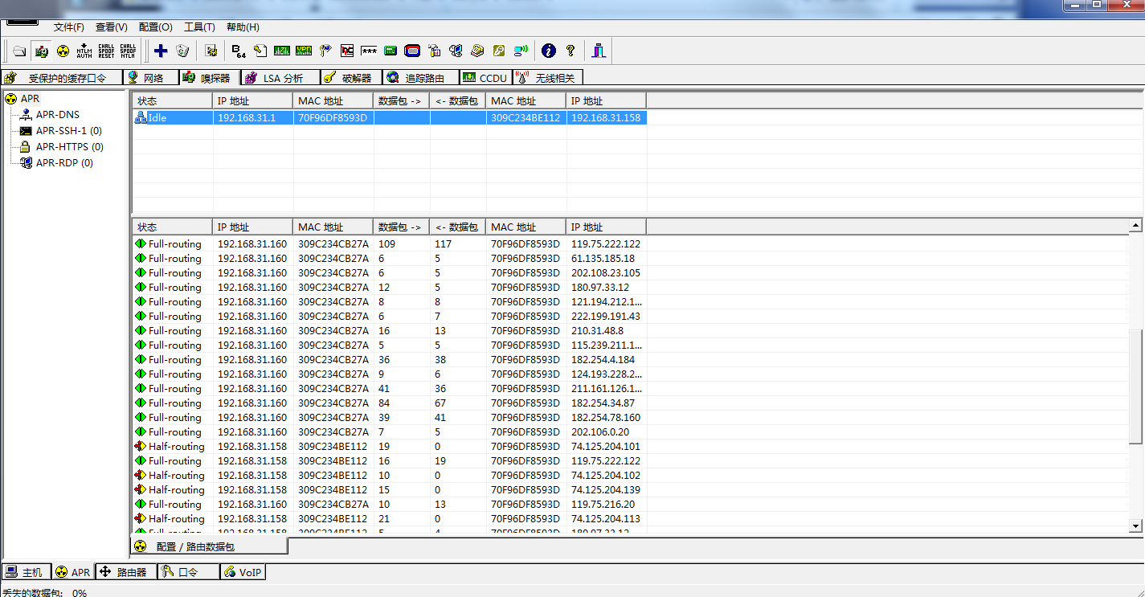Viewport: 1145px width, 597px height.
Task: Select the Idle row in upper list
Action: [390, 118]
